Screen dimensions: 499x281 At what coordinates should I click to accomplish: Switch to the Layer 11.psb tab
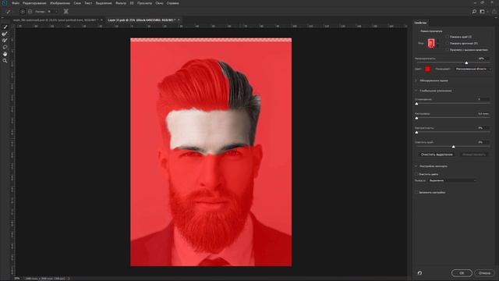142,20
